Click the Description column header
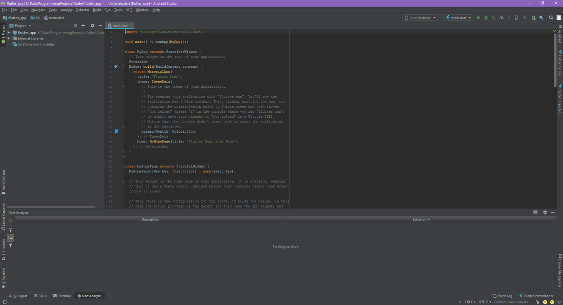 [x=150, y=219]
